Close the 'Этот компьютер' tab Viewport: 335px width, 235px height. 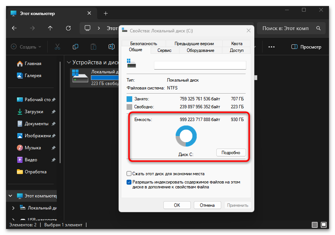pos(89,13)
